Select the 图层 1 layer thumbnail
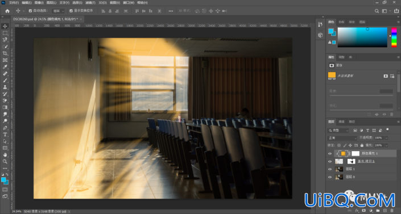The height and width of the screenshot is (214, 401). [339, 169]
